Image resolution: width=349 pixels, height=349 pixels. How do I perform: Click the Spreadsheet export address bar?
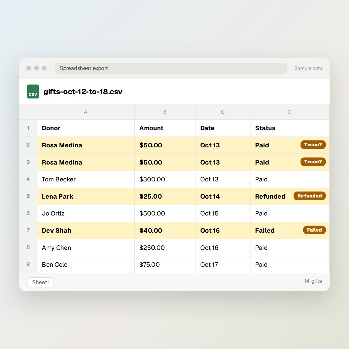tap(171, 68)
